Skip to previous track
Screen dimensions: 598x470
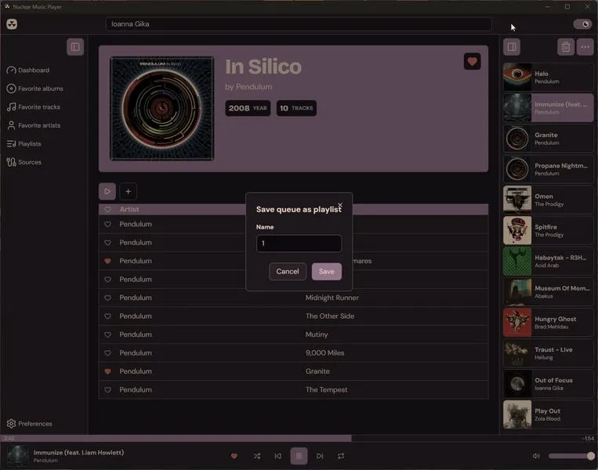(278, 456)
